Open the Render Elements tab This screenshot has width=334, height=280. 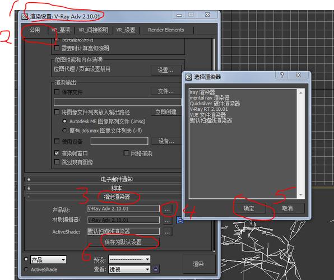tap(166, 30)
